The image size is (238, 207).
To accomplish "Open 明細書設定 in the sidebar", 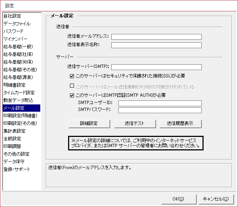I will (14, 85).
